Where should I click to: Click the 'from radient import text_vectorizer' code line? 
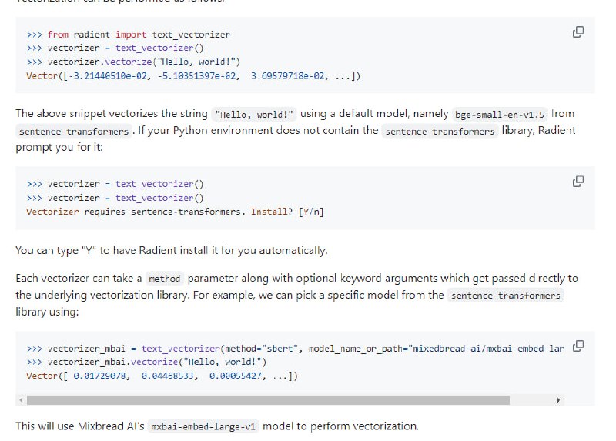coord(128,35)
